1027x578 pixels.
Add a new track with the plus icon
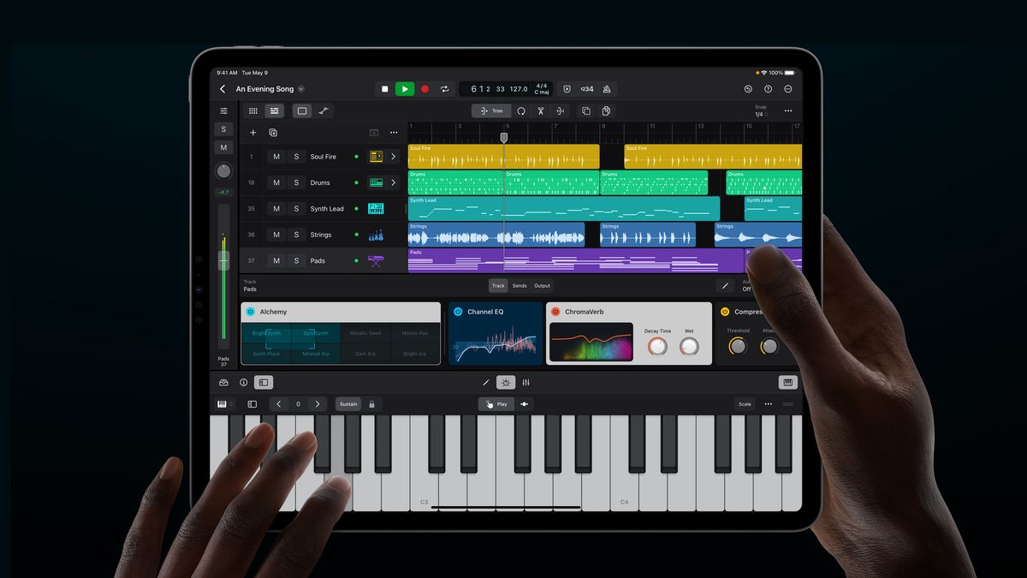coord(253,133)
